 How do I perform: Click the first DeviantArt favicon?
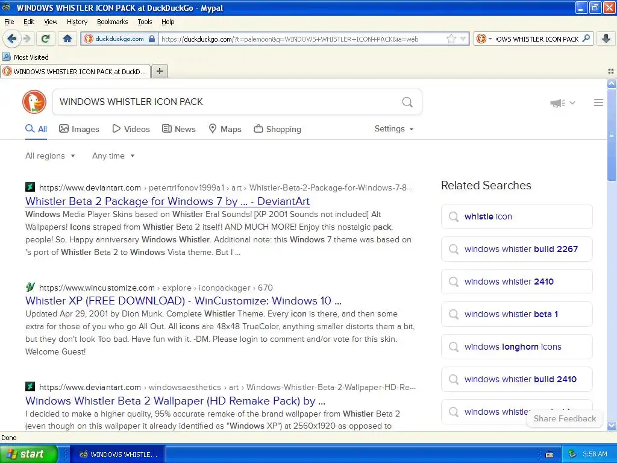[x=30, y=187]
